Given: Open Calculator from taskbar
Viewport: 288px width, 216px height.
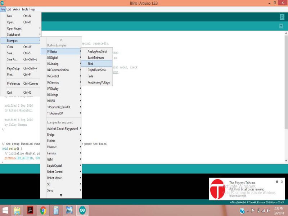Looking at the screenshot, I should (x=56, y=211).
